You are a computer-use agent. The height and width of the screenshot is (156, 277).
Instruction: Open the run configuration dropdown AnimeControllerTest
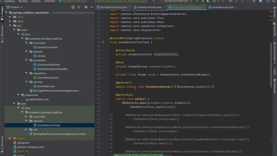pyautogui.click(x=176, y=1)
